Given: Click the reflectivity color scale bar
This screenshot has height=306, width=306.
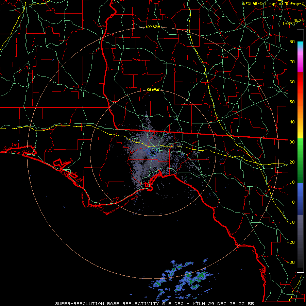Looking at the screenshot, I should pyautogui.click(x=300, y=151).
